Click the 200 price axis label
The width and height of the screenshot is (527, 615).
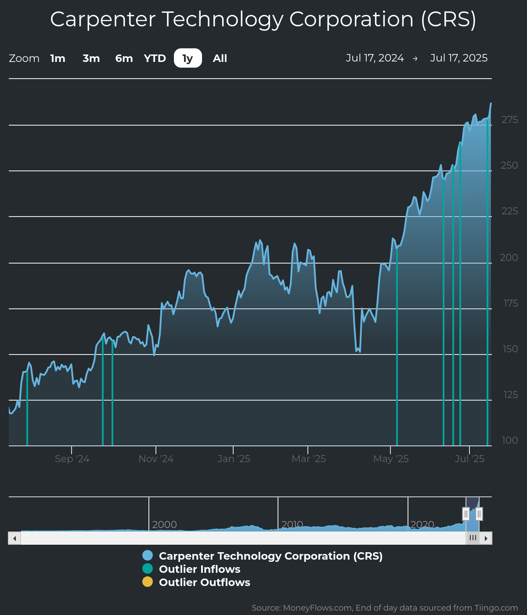point(509,257)
